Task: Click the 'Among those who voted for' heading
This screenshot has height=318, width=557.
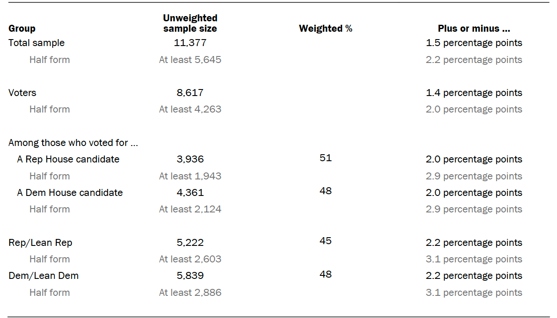Action: (73, 143)
